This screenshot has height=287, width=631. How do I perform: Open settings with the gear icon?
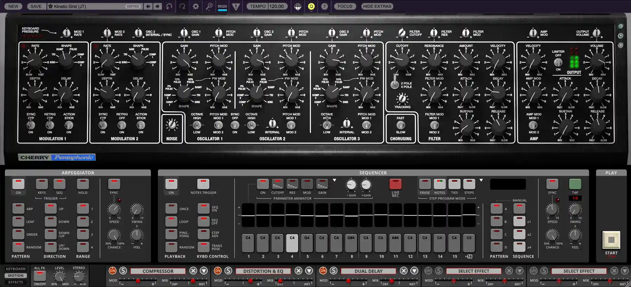coord(195,6)
